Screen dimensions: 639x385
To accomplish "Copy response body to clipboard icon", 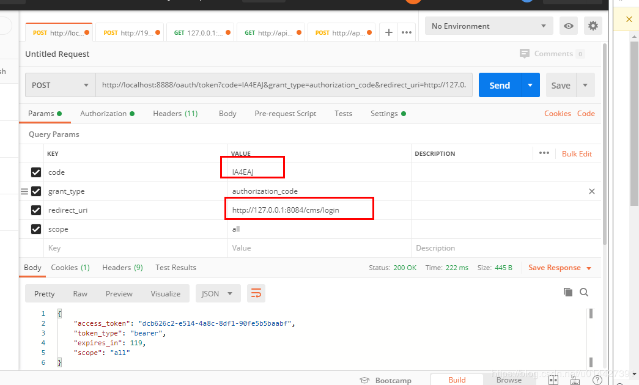I will (x=567, y=292).
